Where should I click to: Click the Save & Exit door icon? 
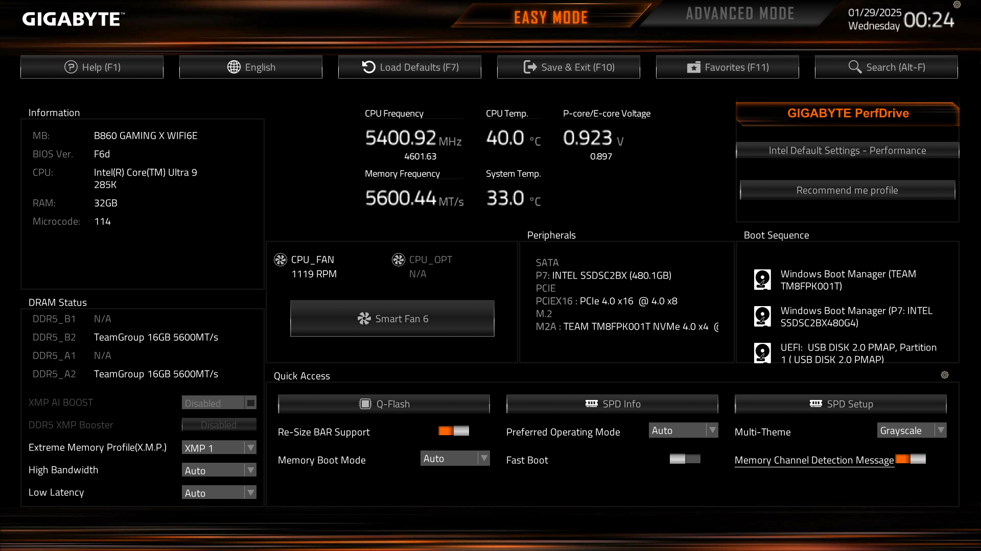coord(530,67)
